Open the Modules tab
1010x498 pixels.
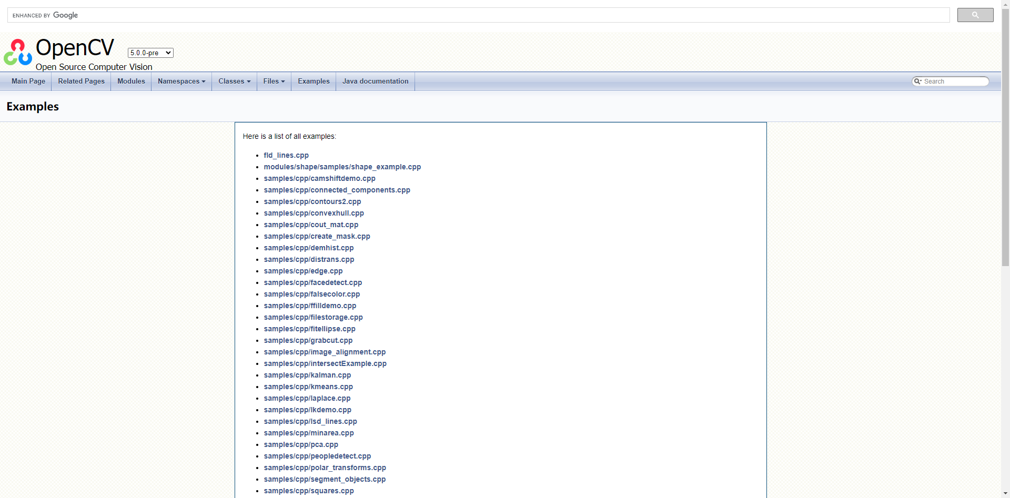131,82
